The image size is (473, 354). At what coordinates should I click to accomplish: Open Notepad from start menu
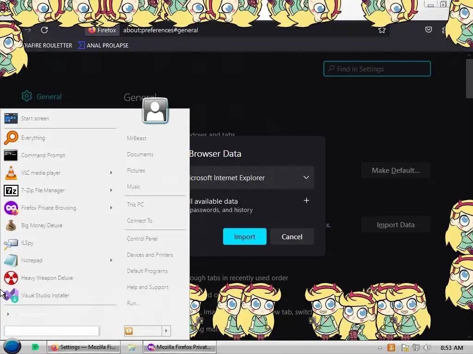(x=11, y=260)
